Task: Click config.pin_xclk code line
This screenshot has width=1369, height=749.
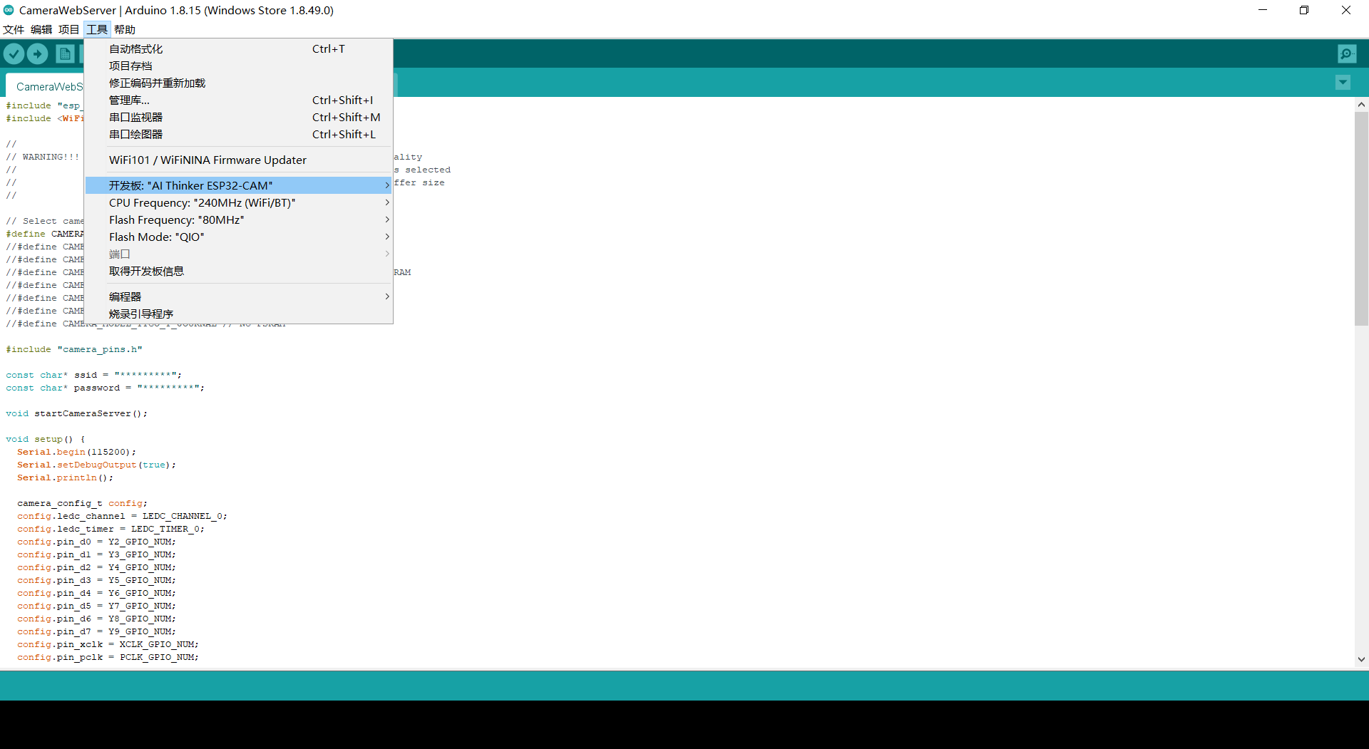Action: (108, 644)
